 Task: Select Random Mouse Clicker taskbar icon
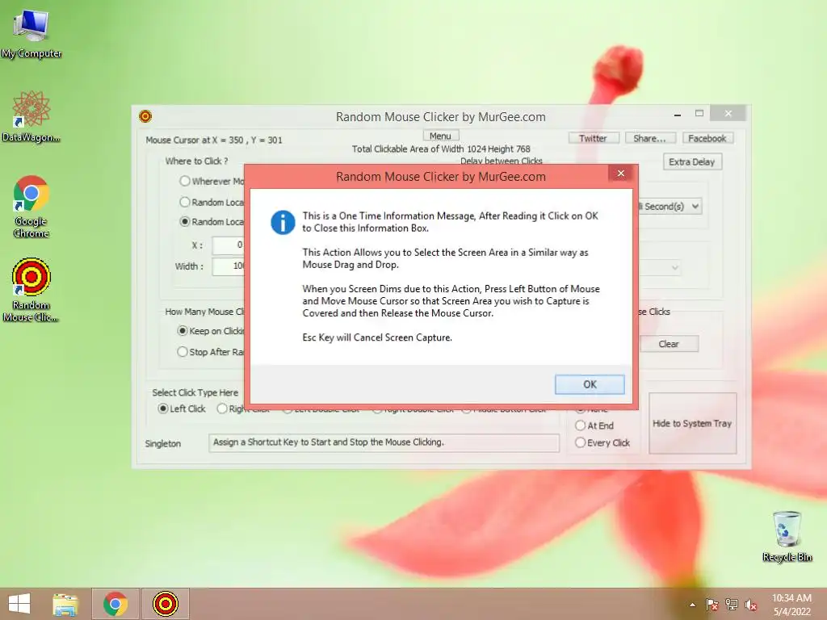pyautogui.click(x=165, y=604)
